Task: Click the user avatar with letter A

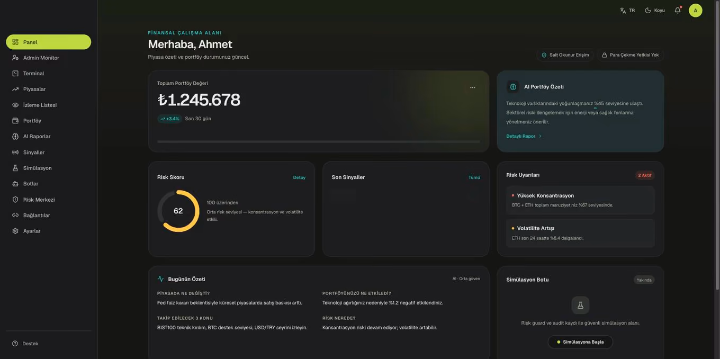Action: point(695,10)
